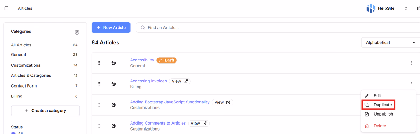
Task: Grab drag handle of Accessing invoices article
Action: tap(99, 84)
